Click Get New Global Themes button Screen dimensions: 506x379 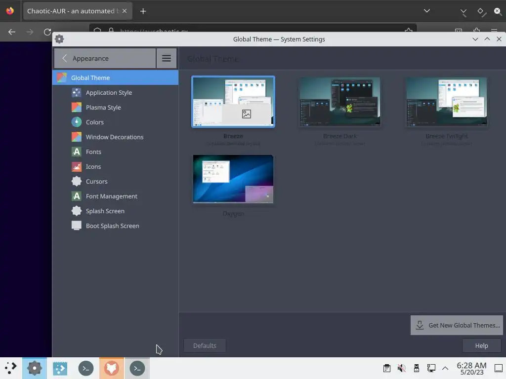(x=457, y=325)
